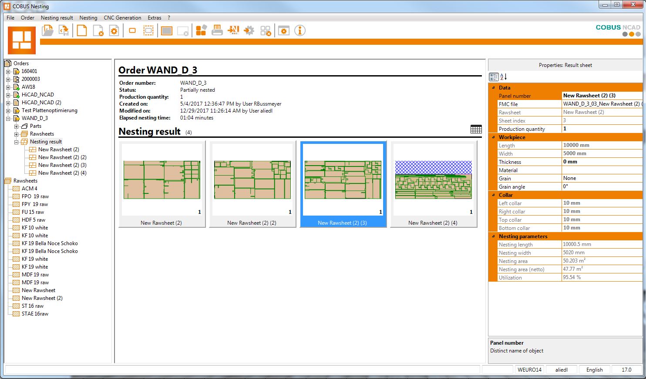Click the orange nesting blocks toolbar icon
The height and width of the screenshot is (379, 646).
201,30
